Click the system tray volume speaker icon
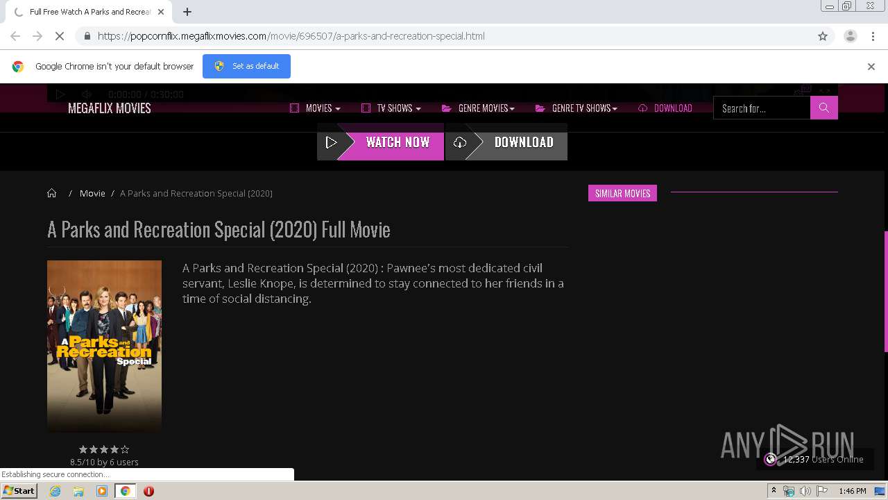Screen dimensions: 888x500 tap(805, 491)
